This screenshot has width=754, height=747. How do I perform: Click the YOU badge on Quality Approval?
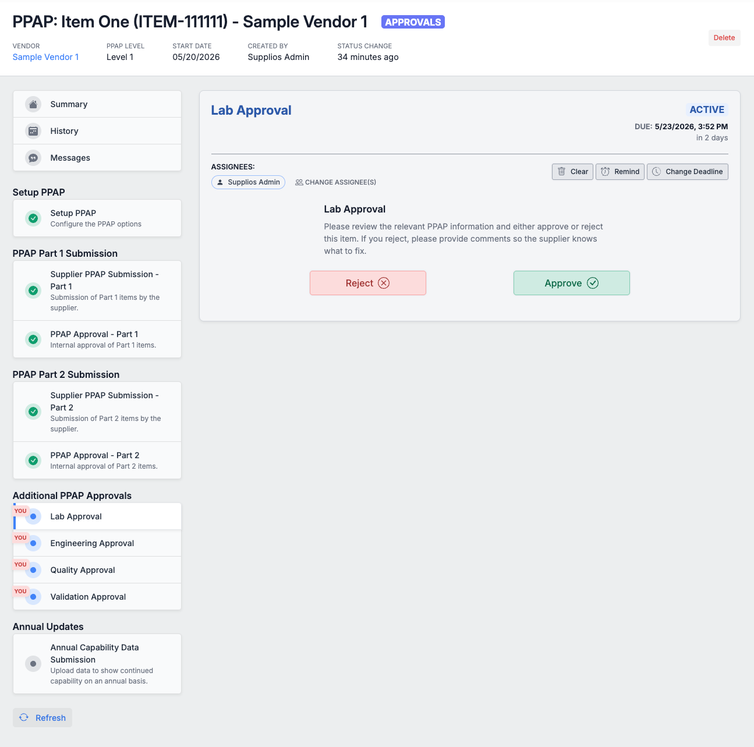(x=20, y=564)
